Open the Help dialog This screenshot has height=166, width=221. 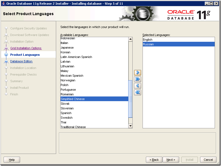pyautogui.click(x=12, y=160)
